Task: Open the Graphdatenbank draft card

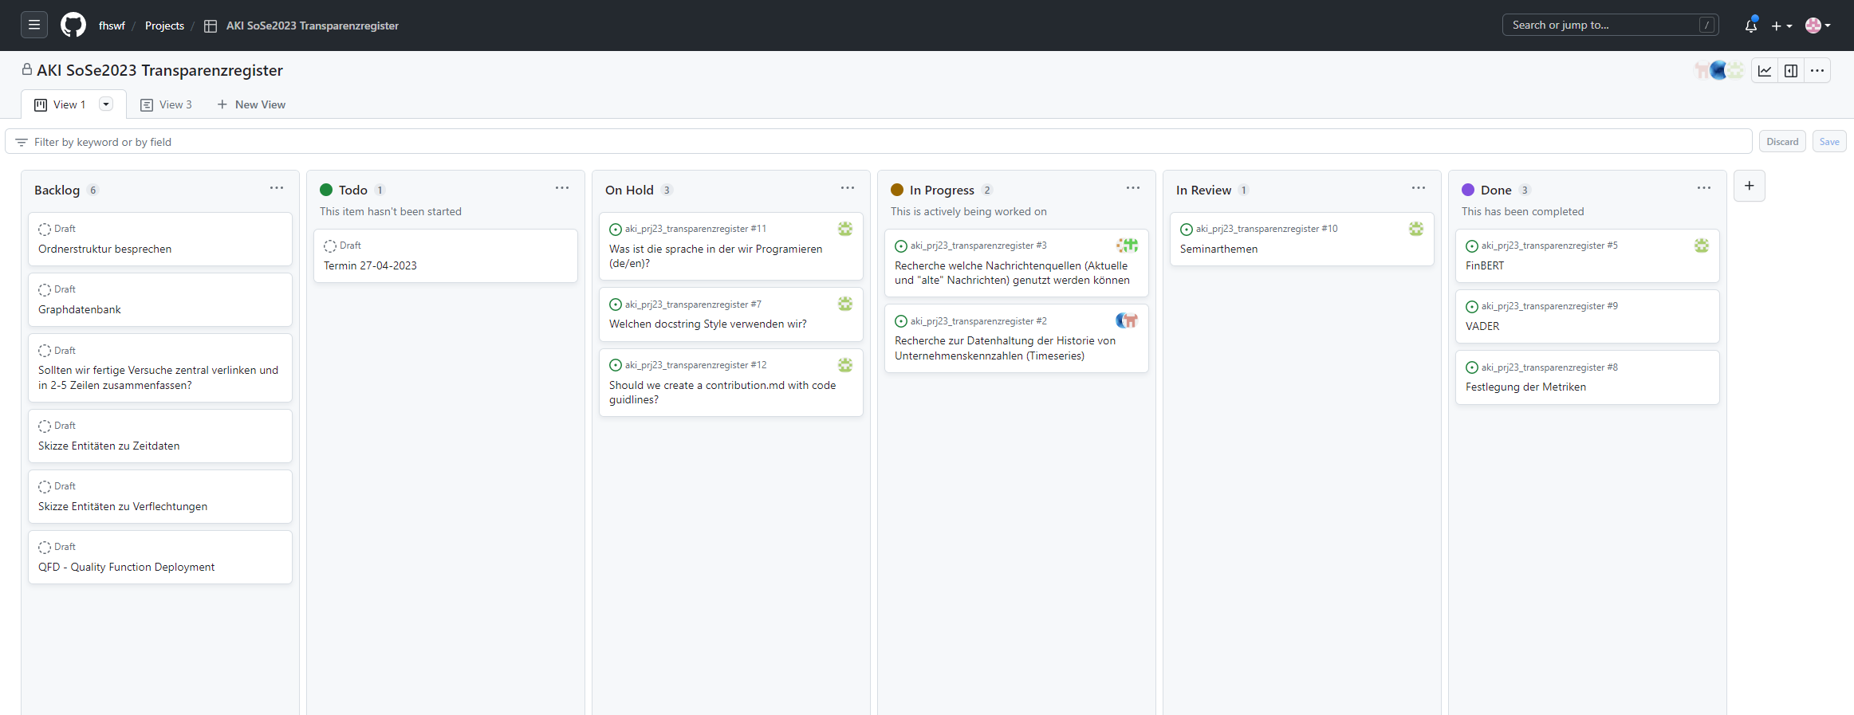Action: pyautogui.click(x=80, y=309)
